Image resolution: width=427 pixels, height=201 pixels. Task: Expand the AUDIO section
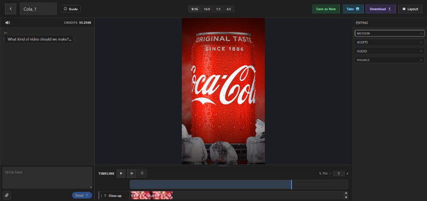pos(389,51)
